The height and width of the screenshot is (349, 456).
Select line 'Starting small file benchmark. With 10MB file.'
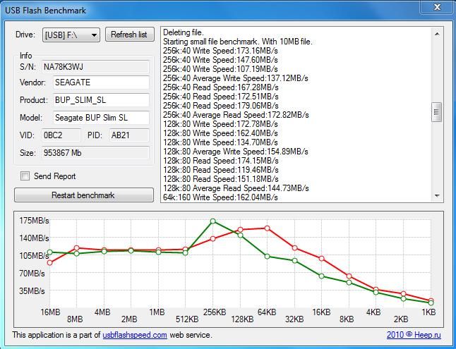(x=238, y=42)
